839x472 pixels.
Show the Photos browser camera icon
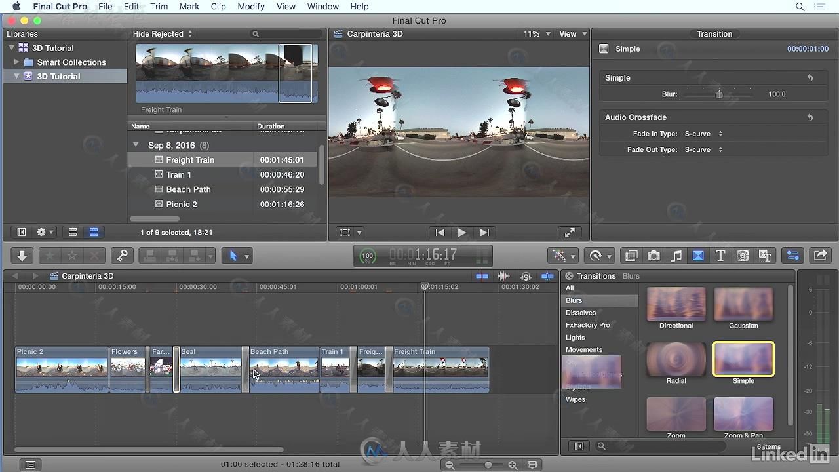click(654, 256)
